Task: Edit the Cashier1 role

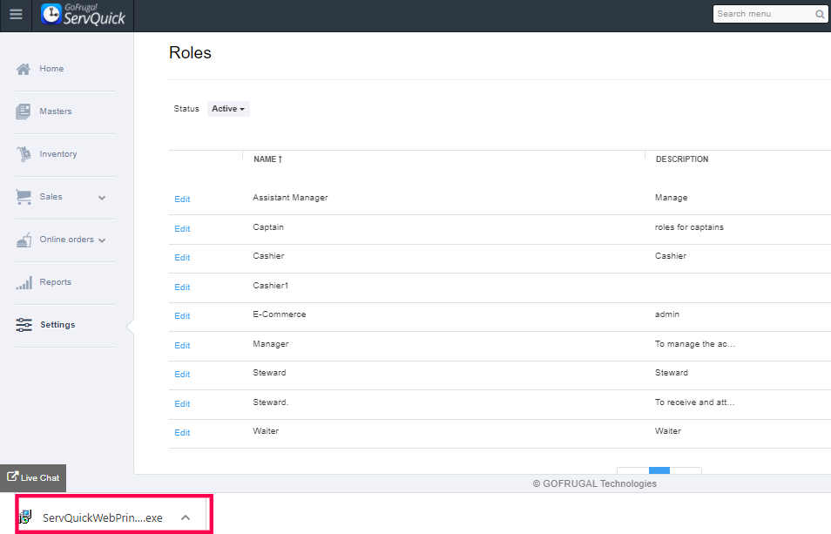Action: (x=182, y=287)
